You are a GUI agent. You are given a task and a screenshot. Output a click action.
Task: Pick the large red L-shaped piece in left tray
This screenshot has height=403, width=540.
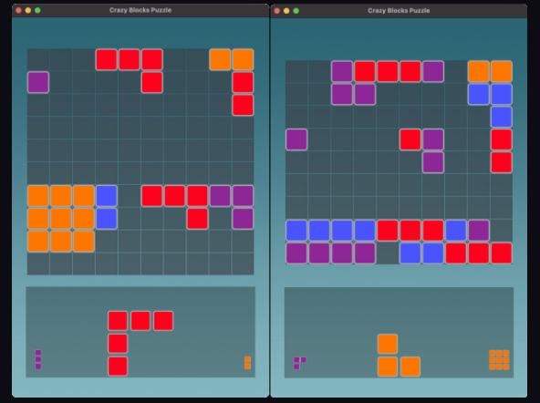pos(140,343)
